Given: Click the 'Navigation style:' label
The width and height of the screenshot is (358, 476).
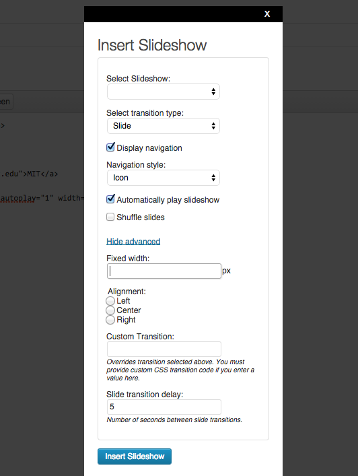Looking at the screenshot, I should click(136, 165).
